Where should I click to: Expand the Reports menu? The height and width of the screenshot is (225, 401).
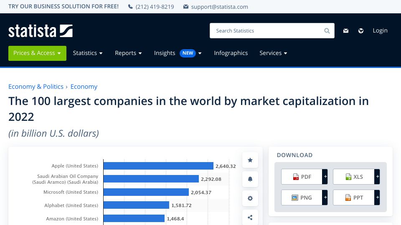tap(128, 53)
